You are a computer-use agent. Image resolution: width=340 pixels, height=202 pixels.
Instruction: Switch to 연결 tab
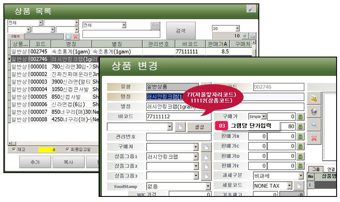[x=331, y=169]
